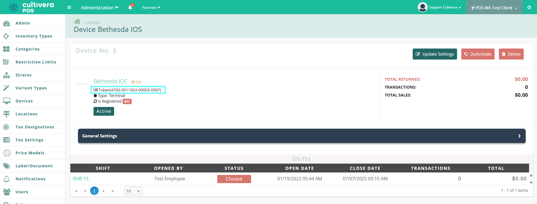The width and height of the screenshot is (537, 204).
Task: Click the Price Models icon
Action: (7, 153)
